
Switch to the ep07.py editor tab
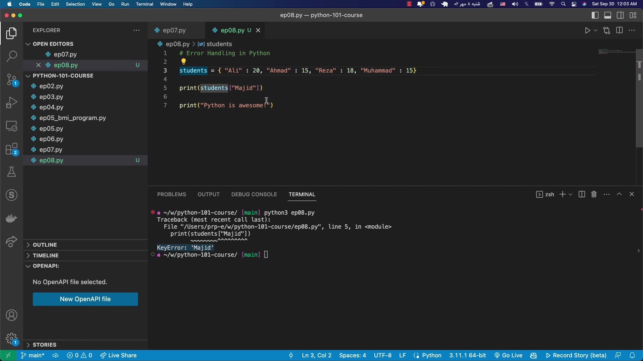click(x=174, y=30)
